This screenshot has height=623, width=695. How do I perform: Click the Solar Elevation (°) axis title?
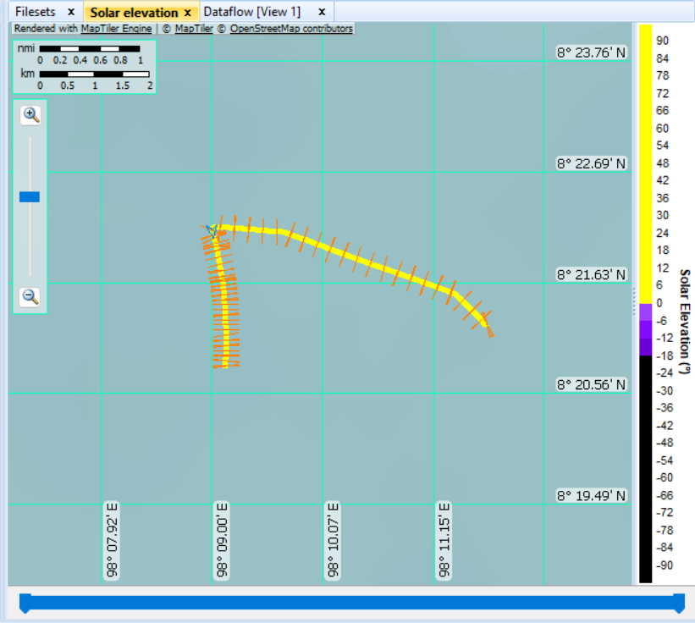(685, 322)
